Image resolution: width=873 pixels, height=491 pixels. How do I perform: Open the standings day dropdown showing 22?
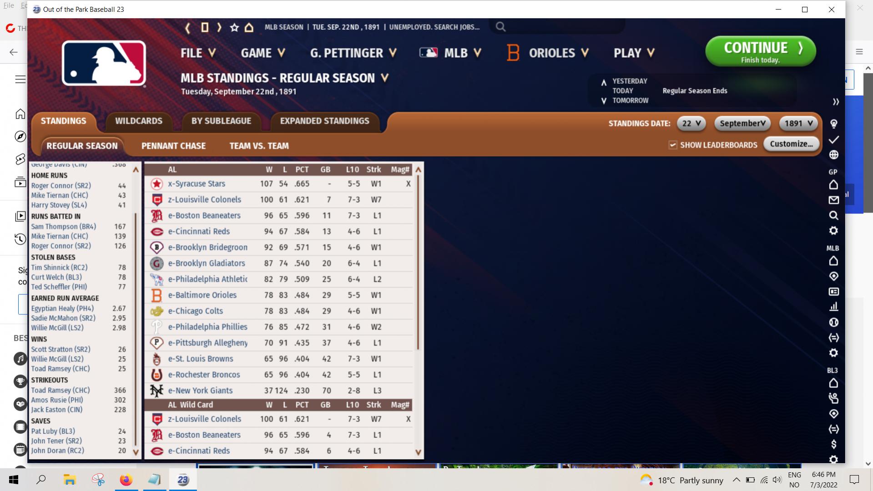(691, 123)
